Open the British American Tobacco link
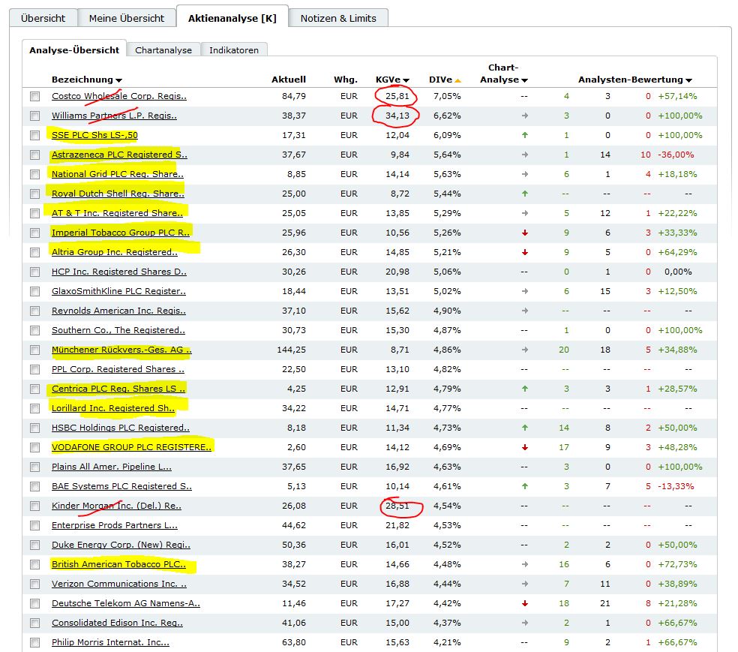The image size is (738, 652). [x=118, y=564]
